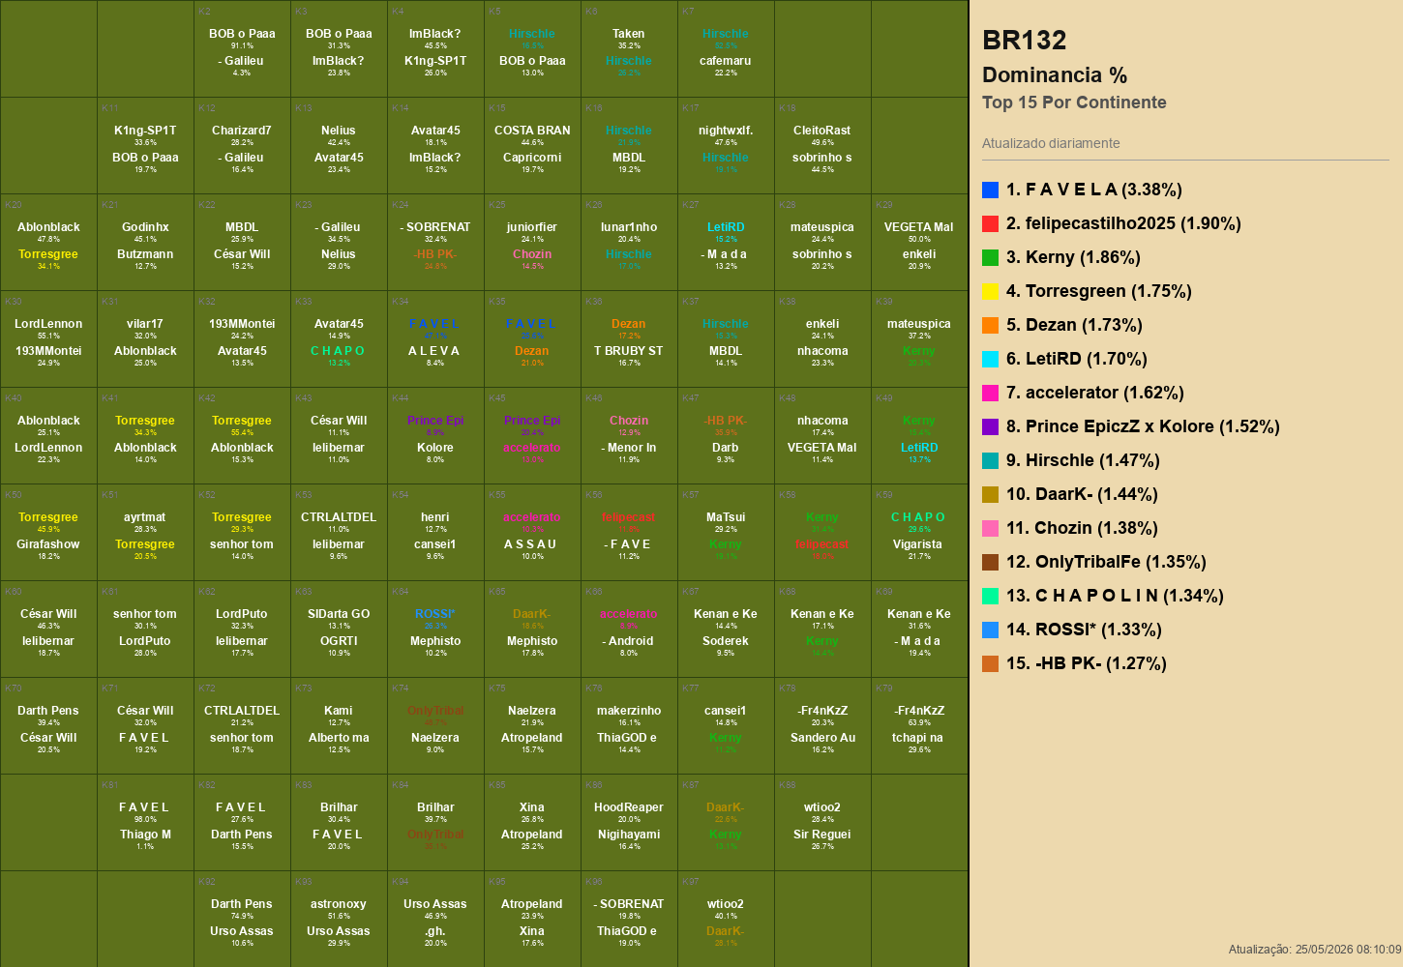Select legend entry 11. Chozin (1.38%)
This screenshot has height=967, width=1403.
[1070, 528]
